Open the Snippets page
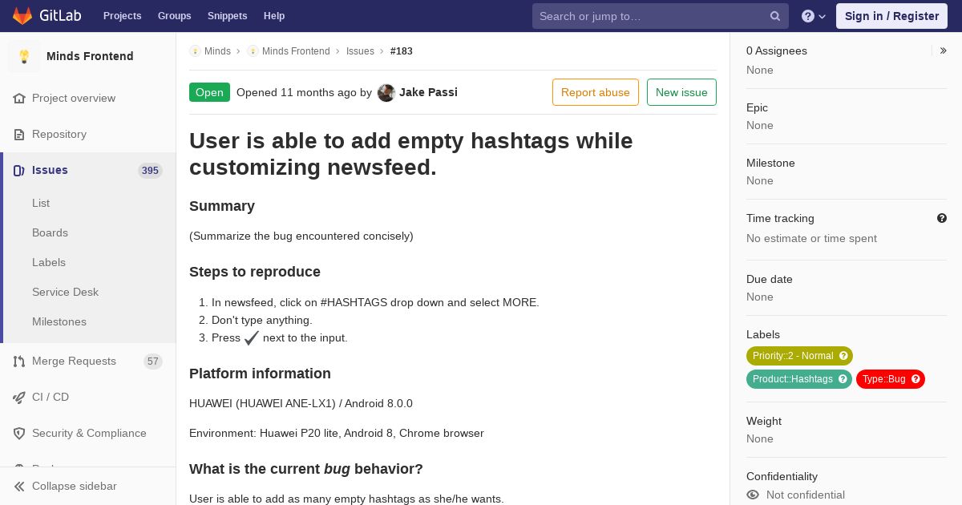Image resolution: width=962 pixels, height=505 pixels. [228, 16]
